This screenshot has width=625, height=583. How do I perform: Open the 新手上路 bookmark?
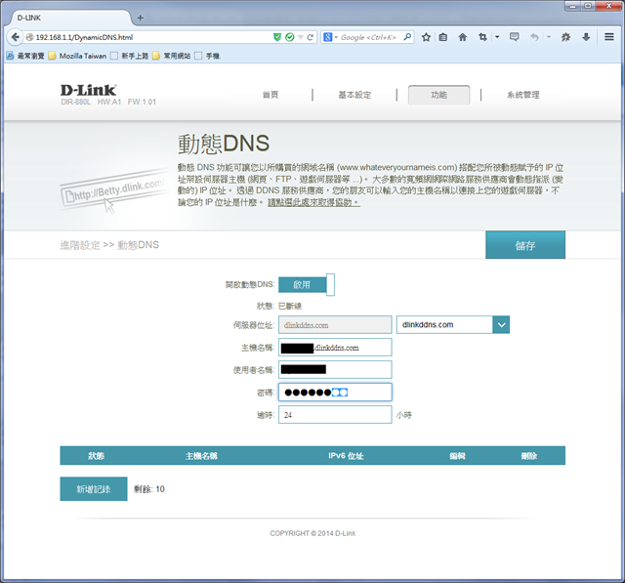click(129, 56)
